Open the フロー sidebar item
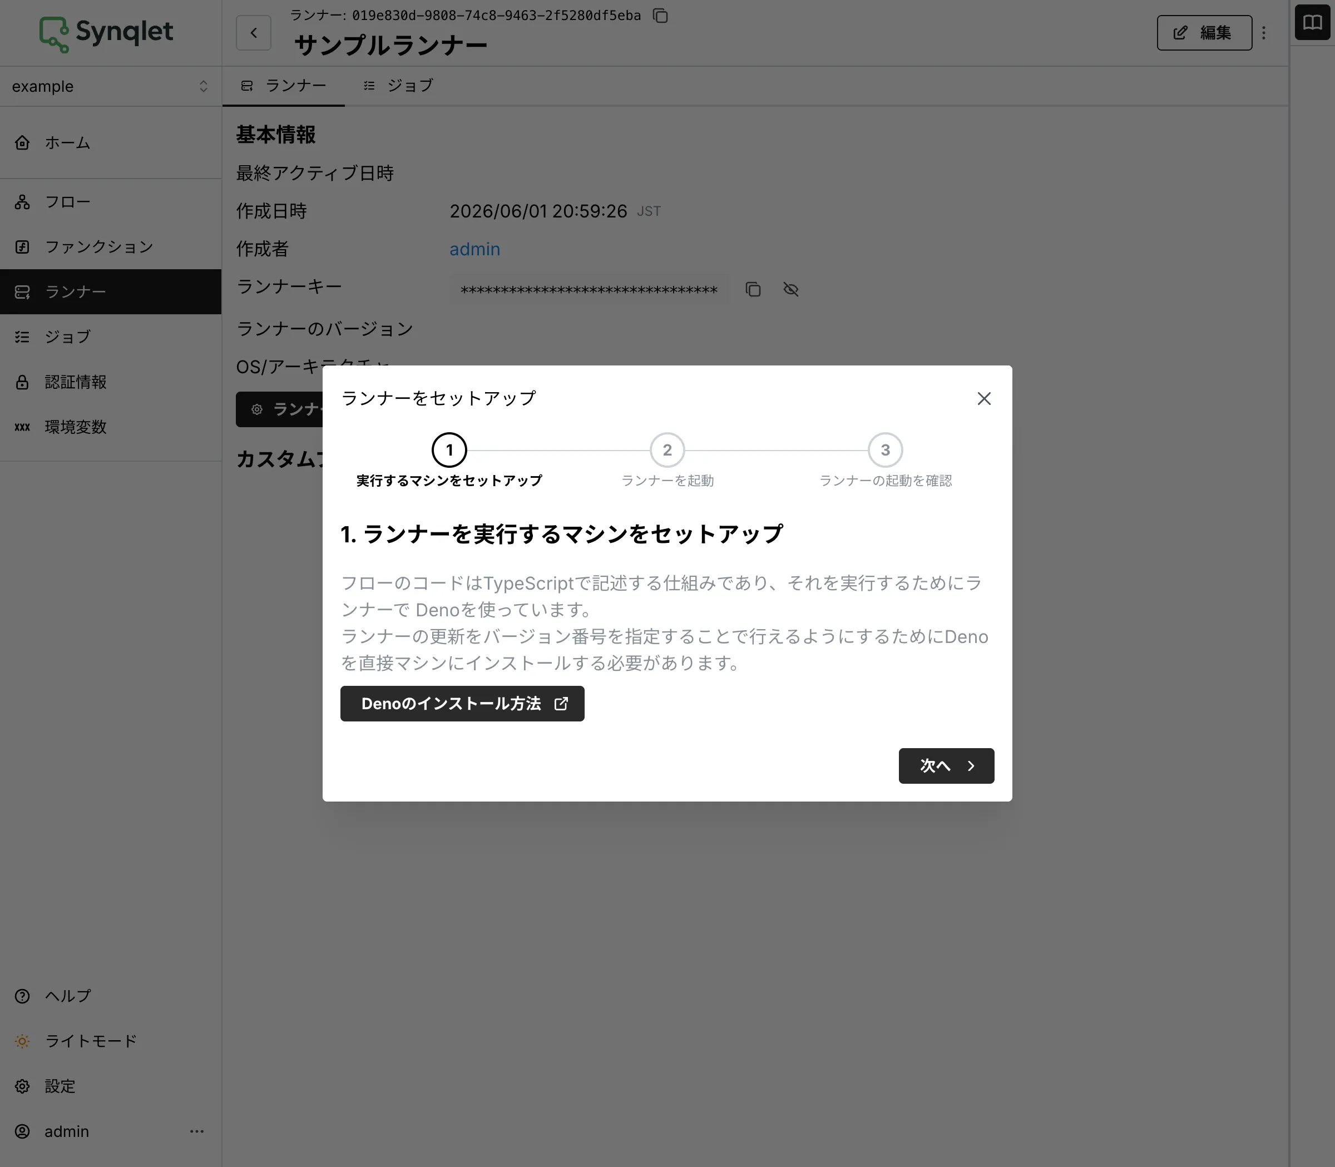The image size is (1335, 1167). [x=111, y=202]
